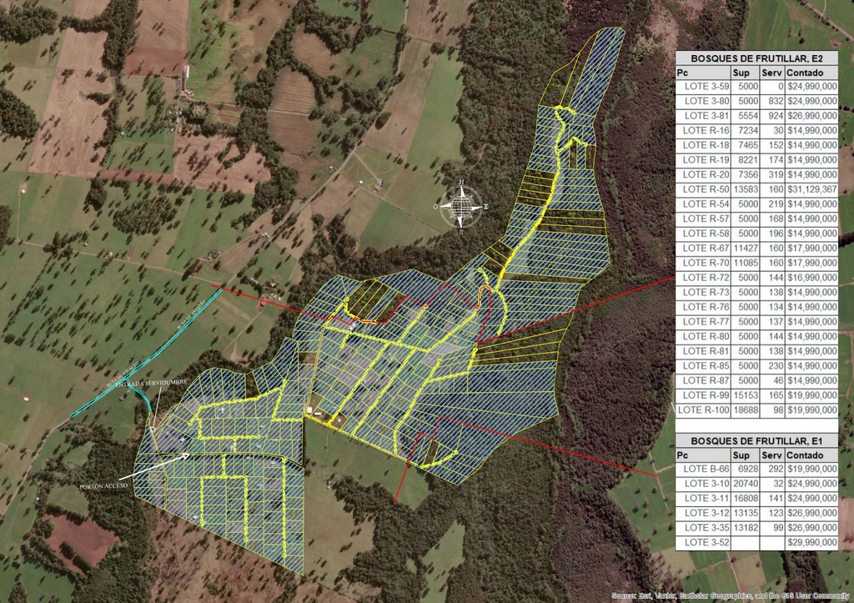
Task: Select the BOSQUES DE FRUTILLAR, E1 table title
Action: (x=756, y=441)
